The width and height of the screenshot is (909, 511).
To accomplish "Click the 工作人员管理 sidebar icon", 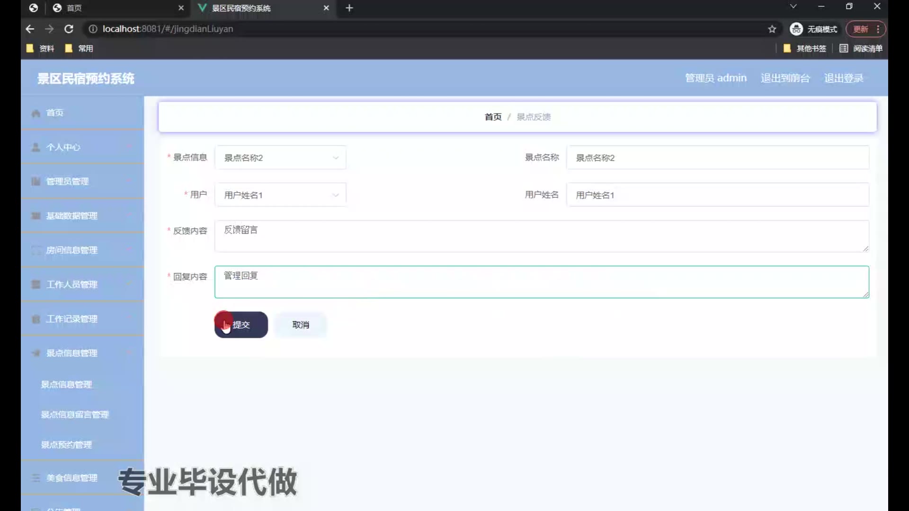I will pyautogui.click(x=36, y=284).
